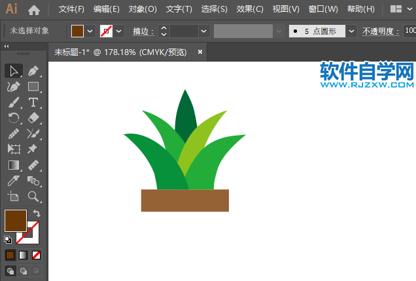The height and width of the screenshot is (281, 416).
Task: Choose the Curvature tool
Action: (14, 86)
